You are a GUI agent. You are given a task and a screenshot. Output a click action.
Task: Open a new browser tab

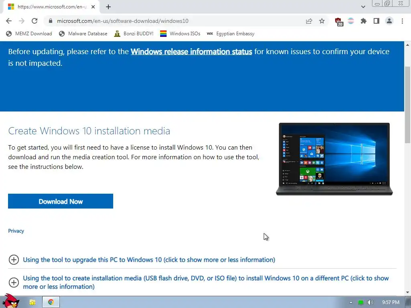point(108,7)
